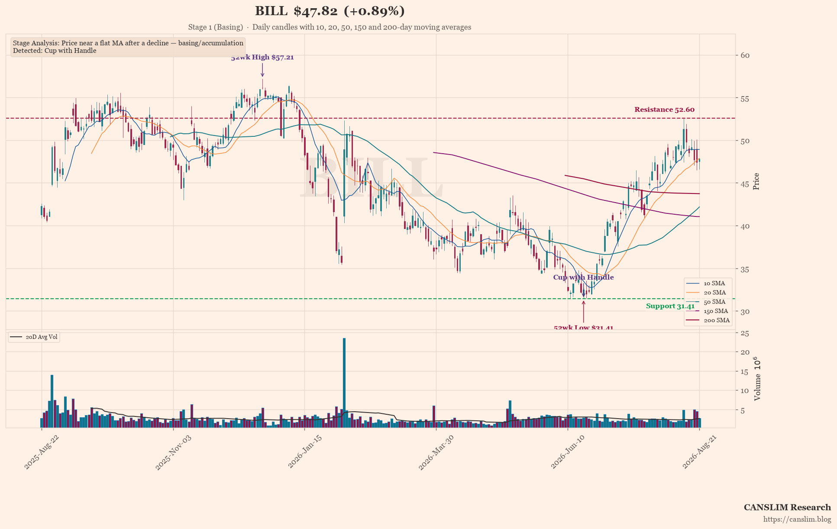Click the price axis tick "35"

pyautogui.click(x=745, y=269)
